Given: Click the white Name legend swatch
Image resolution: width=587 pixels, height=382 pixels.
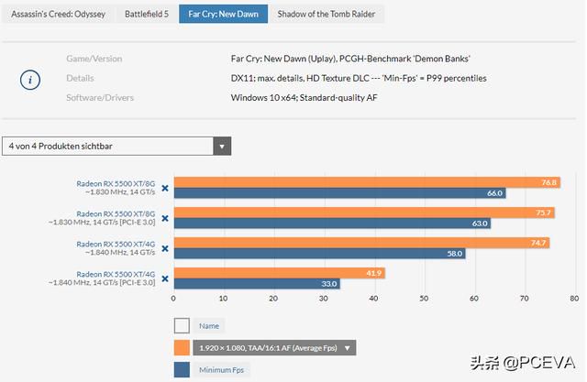Looking at the screenshot, I should (182, 325).
